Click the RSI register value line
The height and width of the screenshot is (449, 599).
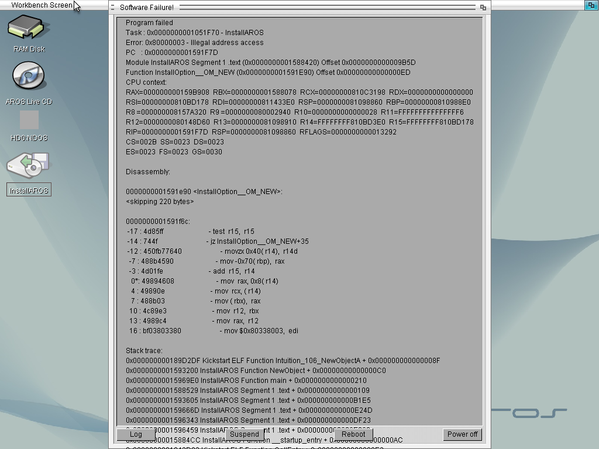click(298, 102)
